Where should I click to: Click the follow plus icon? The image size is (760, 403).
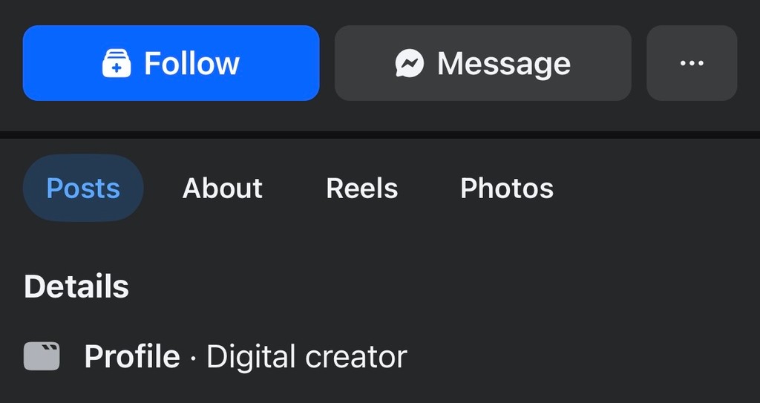tap(117, 64)
